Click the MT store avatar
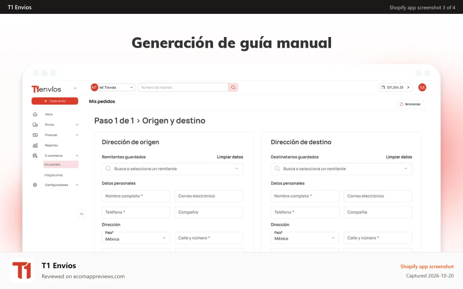 click(95, 87)
